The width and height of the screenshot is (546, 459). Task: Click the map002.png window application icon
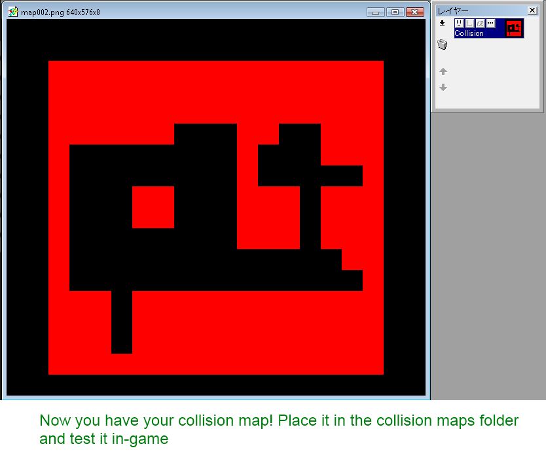pos(13,12)
